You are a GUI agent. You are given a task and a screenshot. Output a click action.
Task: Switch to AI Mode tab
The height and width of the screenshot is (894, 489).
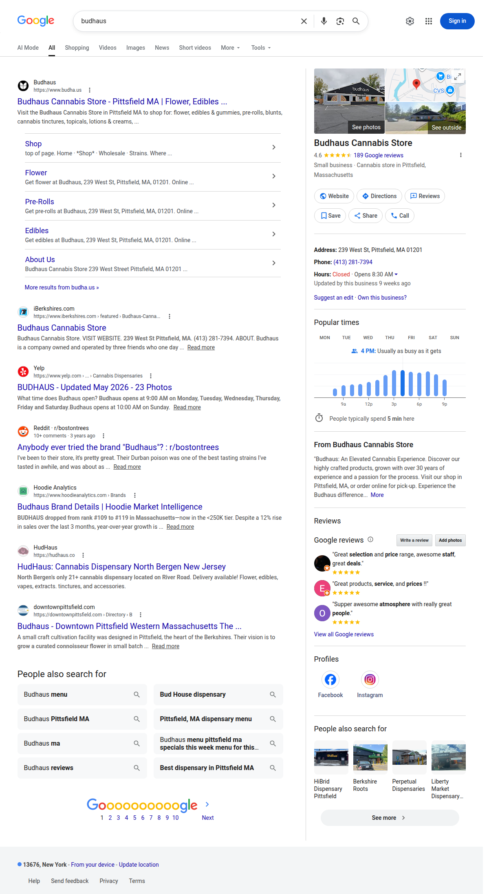28,48
